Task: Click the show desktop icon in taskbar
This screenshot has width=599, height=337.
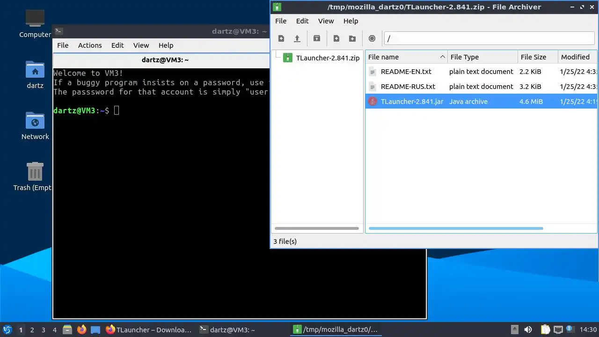Action: point(95,330)
